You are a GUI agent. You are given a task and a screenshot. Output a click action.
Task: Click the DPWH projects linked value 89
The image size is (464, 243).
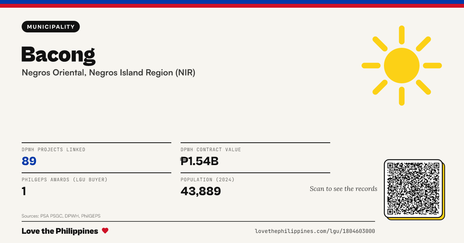pos(29,161)
